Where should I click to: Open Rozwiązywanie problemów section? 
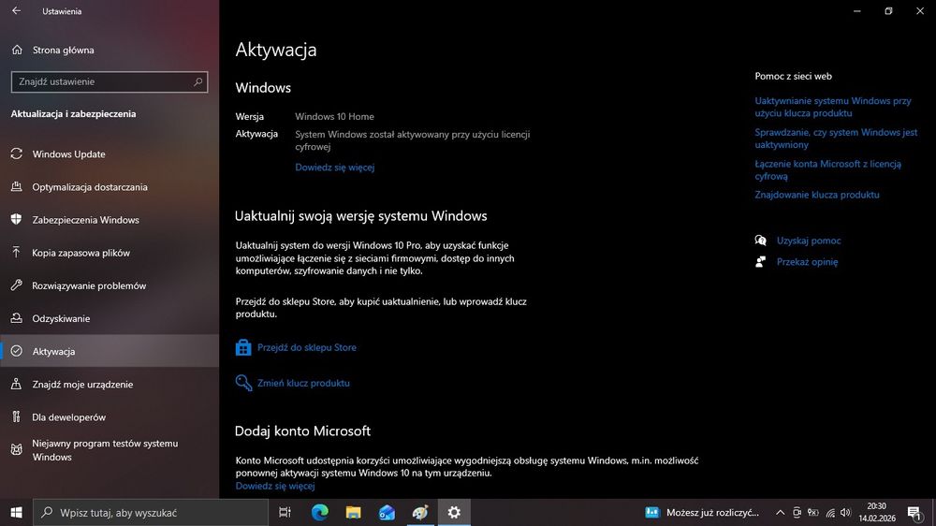coord(110,285)
